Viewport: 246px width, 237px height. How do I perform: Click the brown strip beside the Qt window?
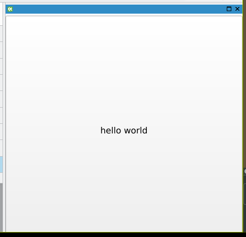(x=244, y=84)
